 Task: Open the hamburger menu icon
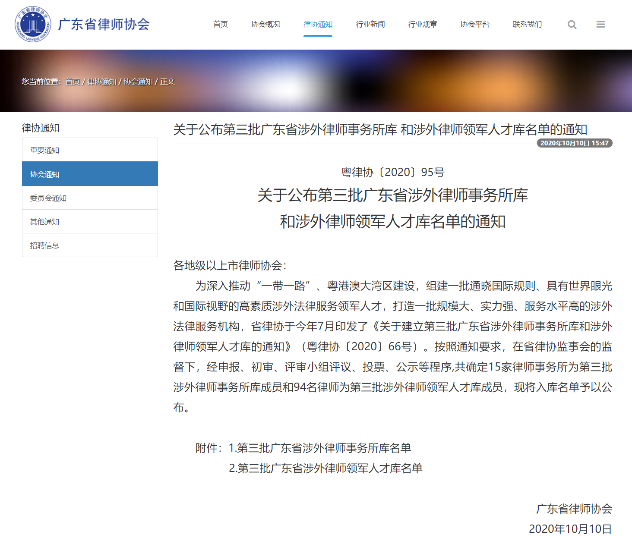(x=600, y=25)
